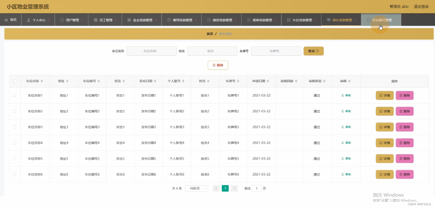Image resolution: width=435 pixels, height=208 pixels.
Task: Click the building icon beside 业主信息管理
Action: coord(129,20)
